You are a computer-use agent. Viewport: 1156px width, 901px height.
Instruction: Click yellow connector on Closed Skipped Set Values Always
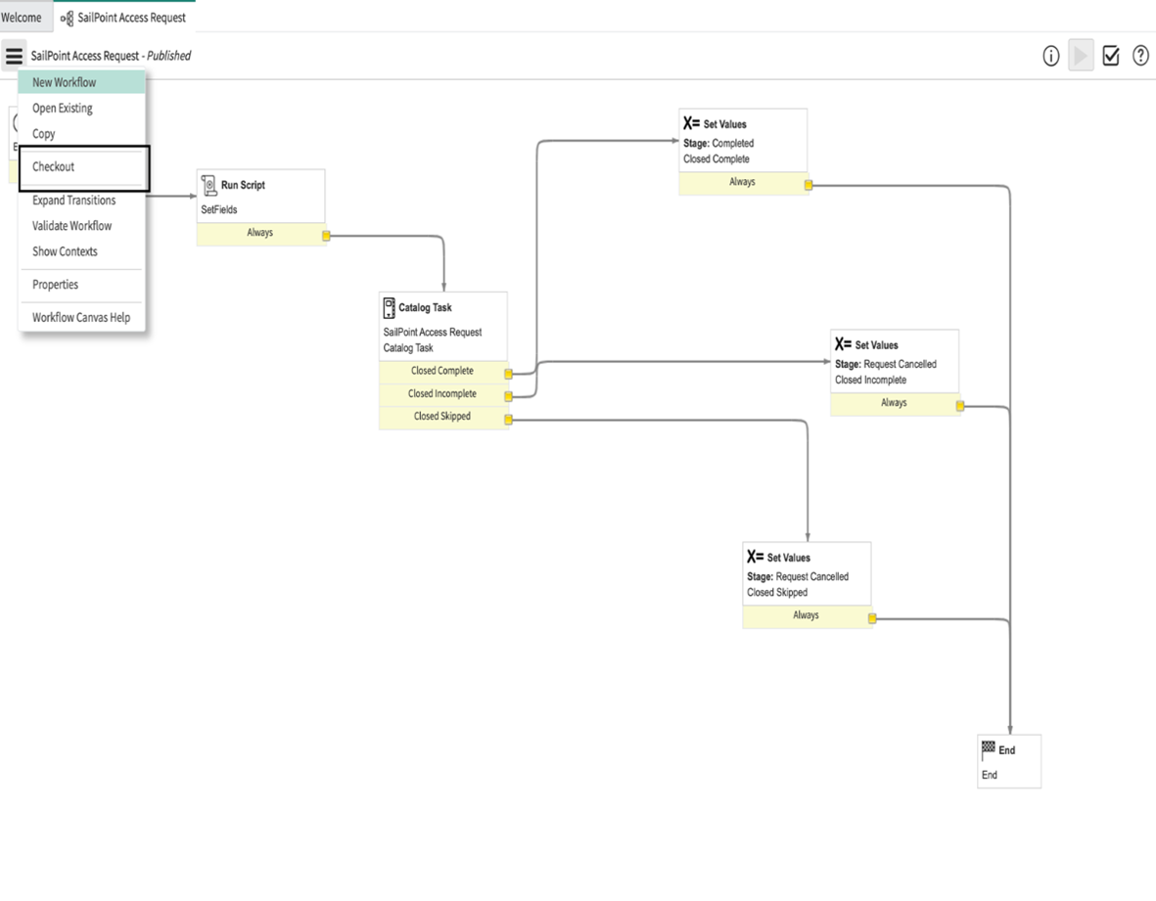[872, 618]
